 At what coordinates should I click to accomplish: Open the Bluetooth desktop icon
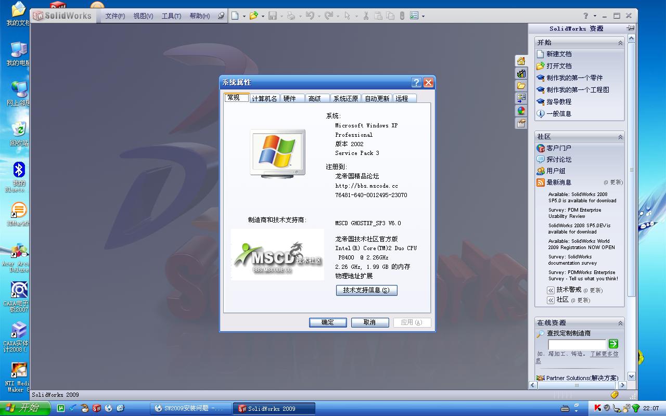(19, 177)
